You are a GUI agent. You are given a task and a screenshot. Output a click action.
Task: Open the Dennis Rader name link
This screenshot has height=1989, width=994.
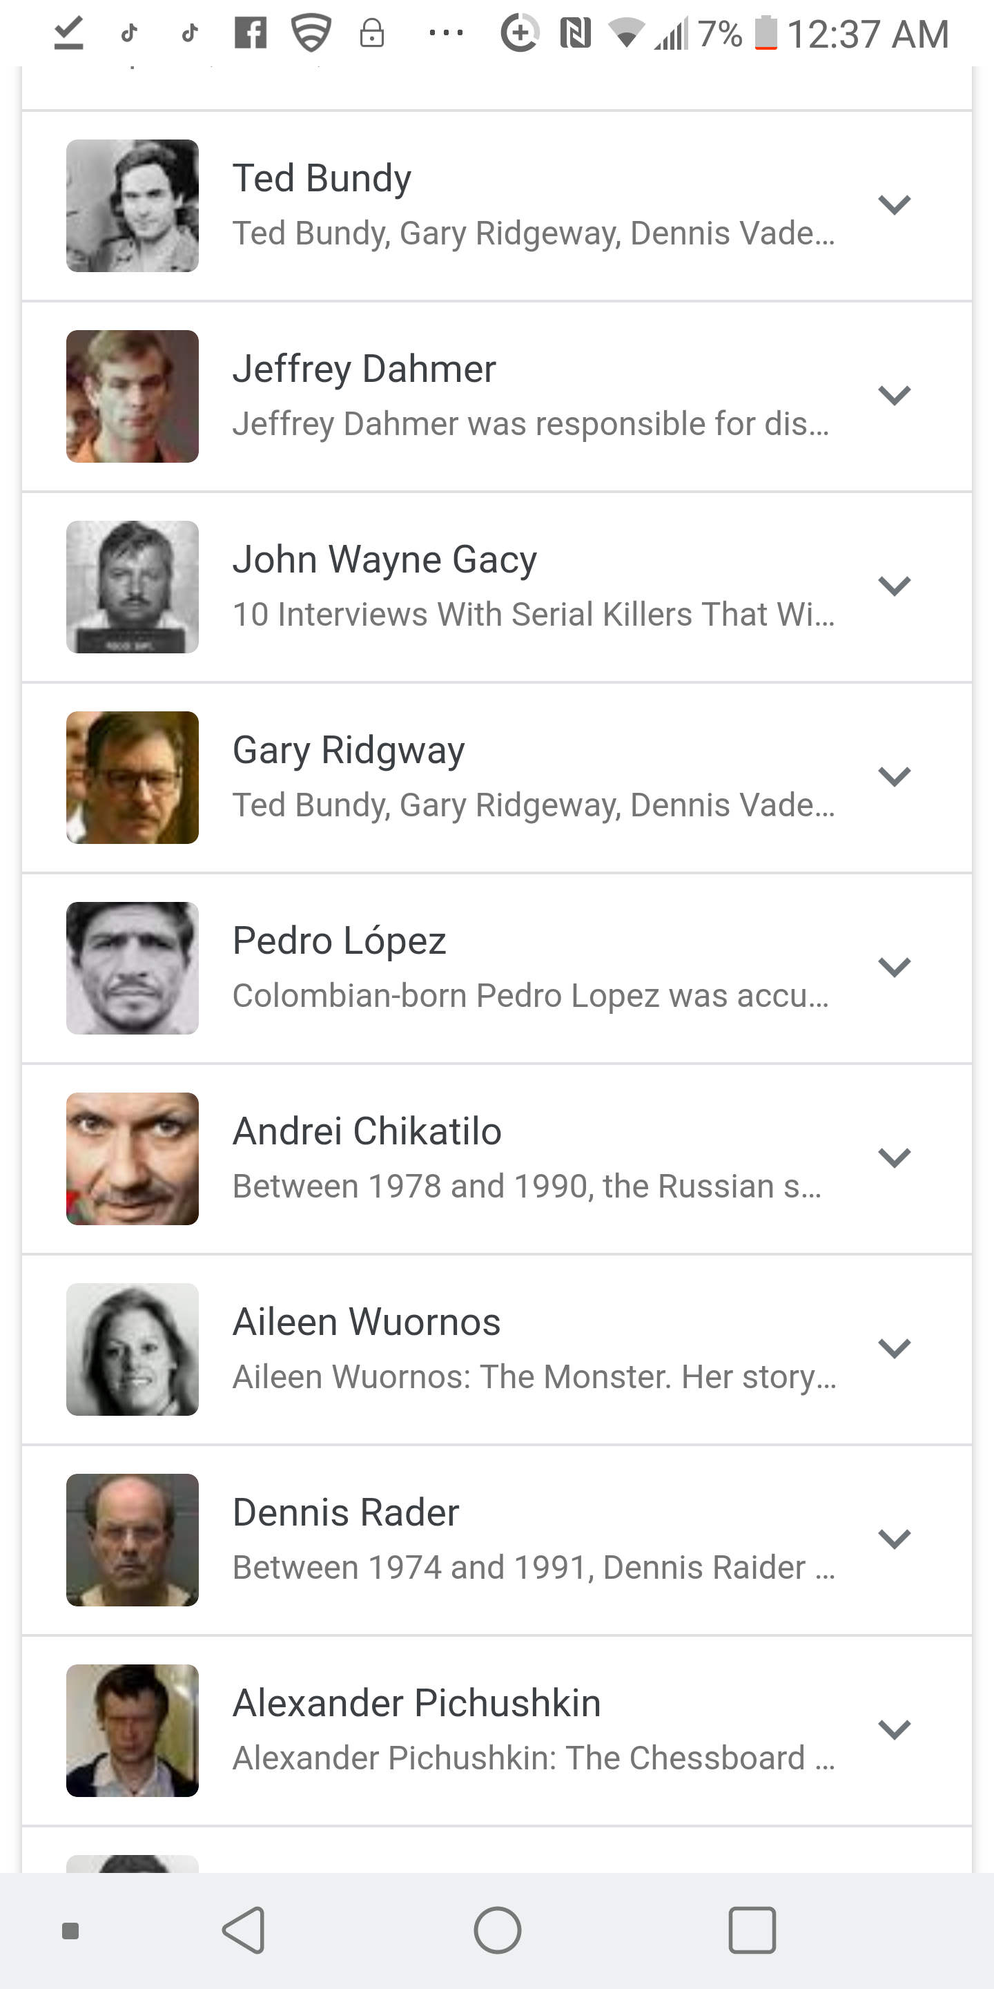[346, 1512]
